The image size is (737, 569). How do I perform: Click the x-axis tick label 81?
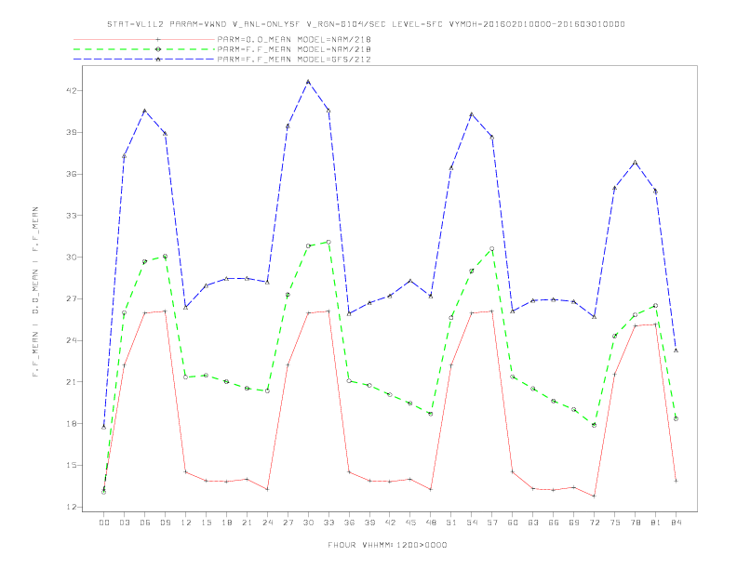click(656, 523)
